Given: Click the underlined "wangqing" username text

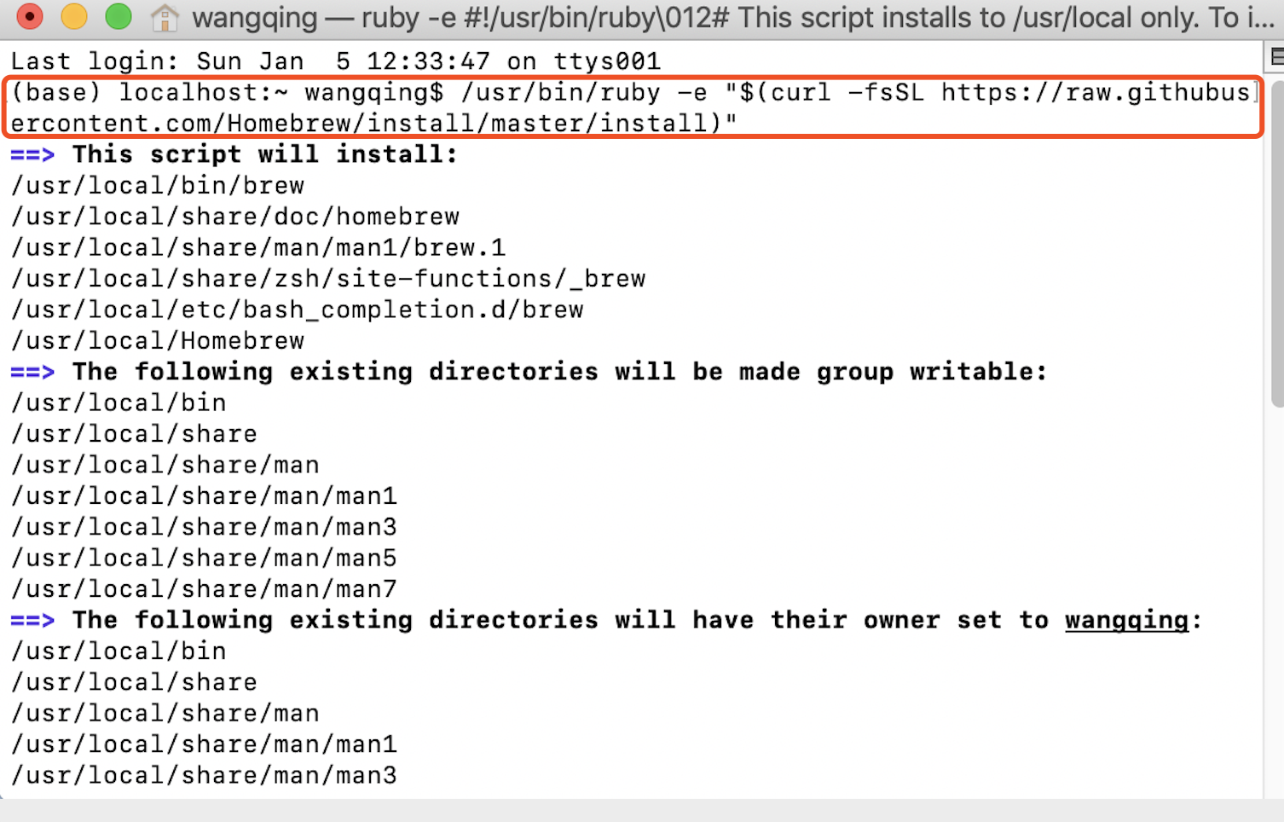Looking at the screenshot, I should (x=1126, y=620).
